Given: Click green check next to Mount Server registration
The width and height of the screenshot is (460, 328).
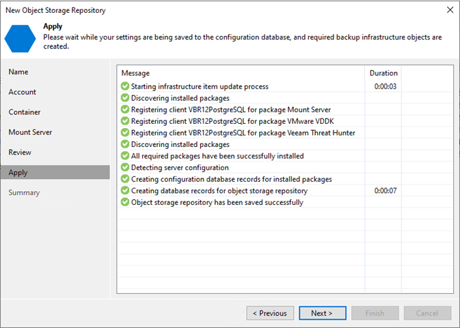Looking at the screenshot, I should point(125,110).
